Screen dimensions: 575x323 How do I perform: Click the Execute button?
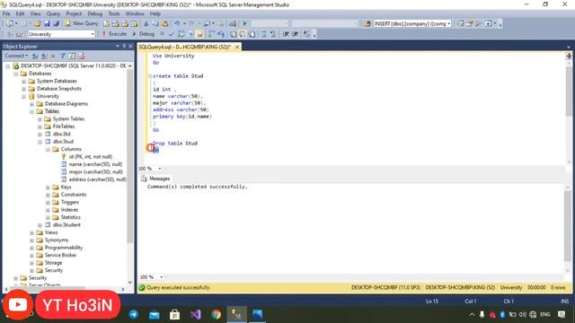(114, 34)
